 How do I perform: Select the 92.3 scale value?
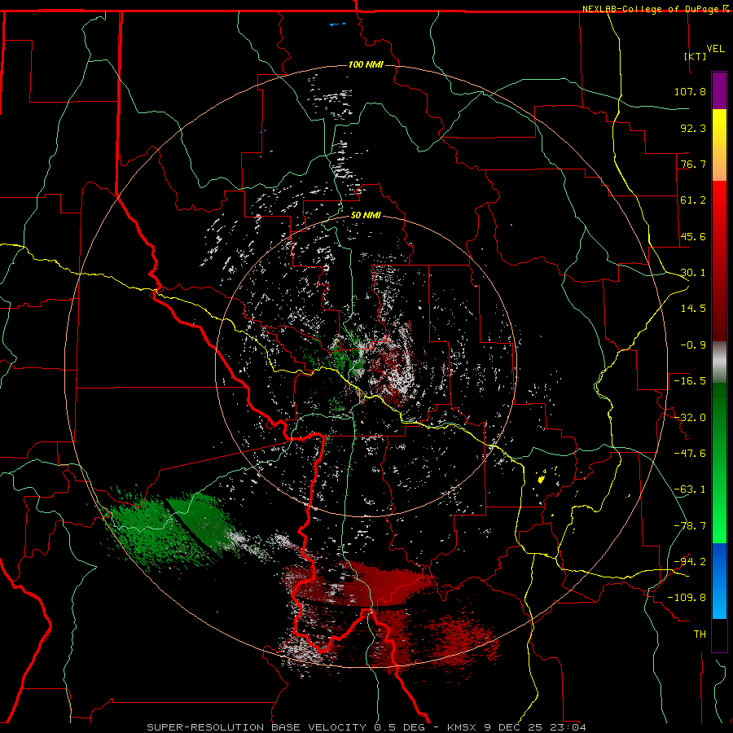(x=693, y=128)
